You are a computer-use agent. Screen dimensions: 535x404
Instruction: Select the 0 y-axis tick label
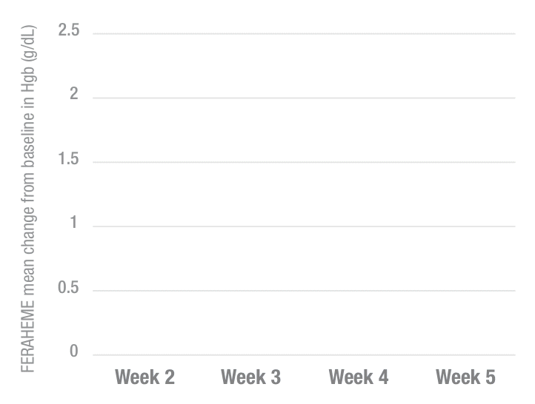pyautogui.click(x=74, y=353)
